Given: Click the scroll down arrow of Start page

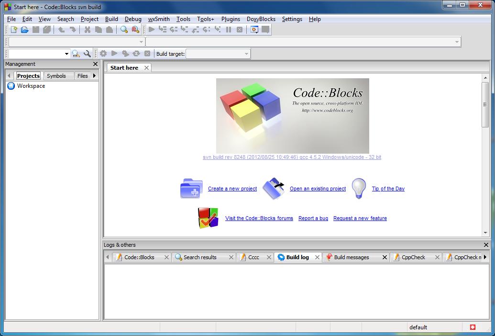Looking at the screenshot, I should [x=485, y=233].
